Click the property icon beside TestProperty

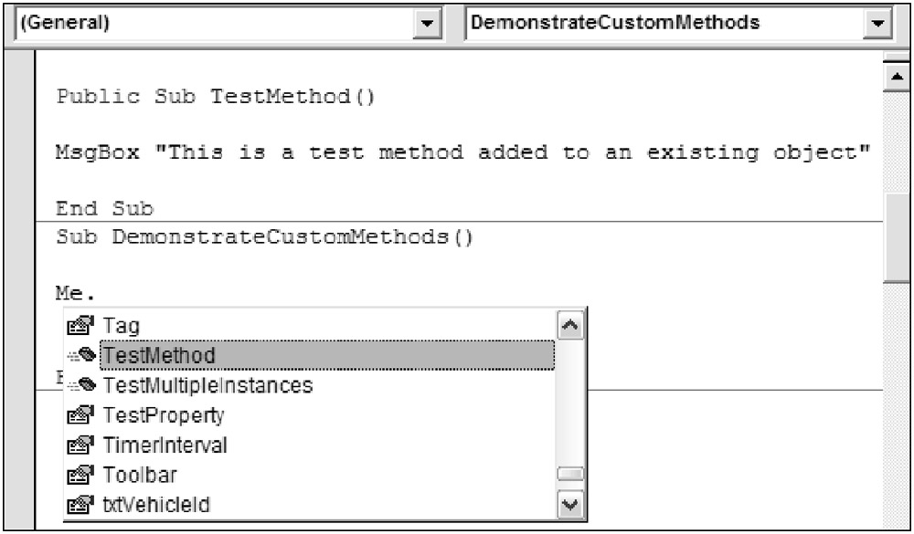click(81, 416)
